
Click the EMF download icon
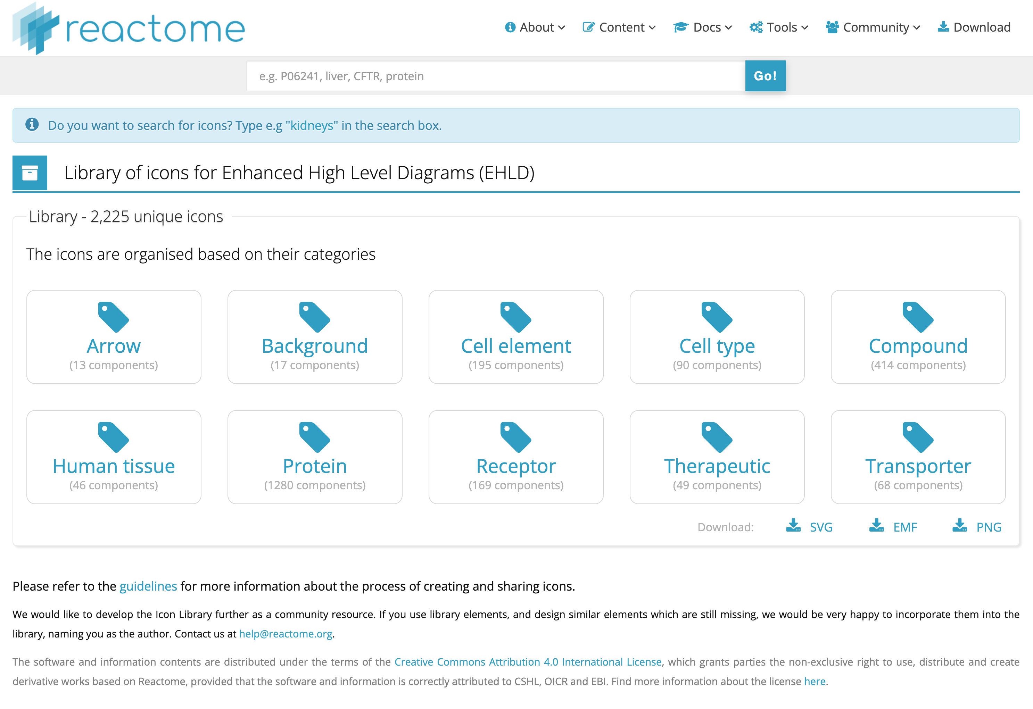(x=876, y=526)
